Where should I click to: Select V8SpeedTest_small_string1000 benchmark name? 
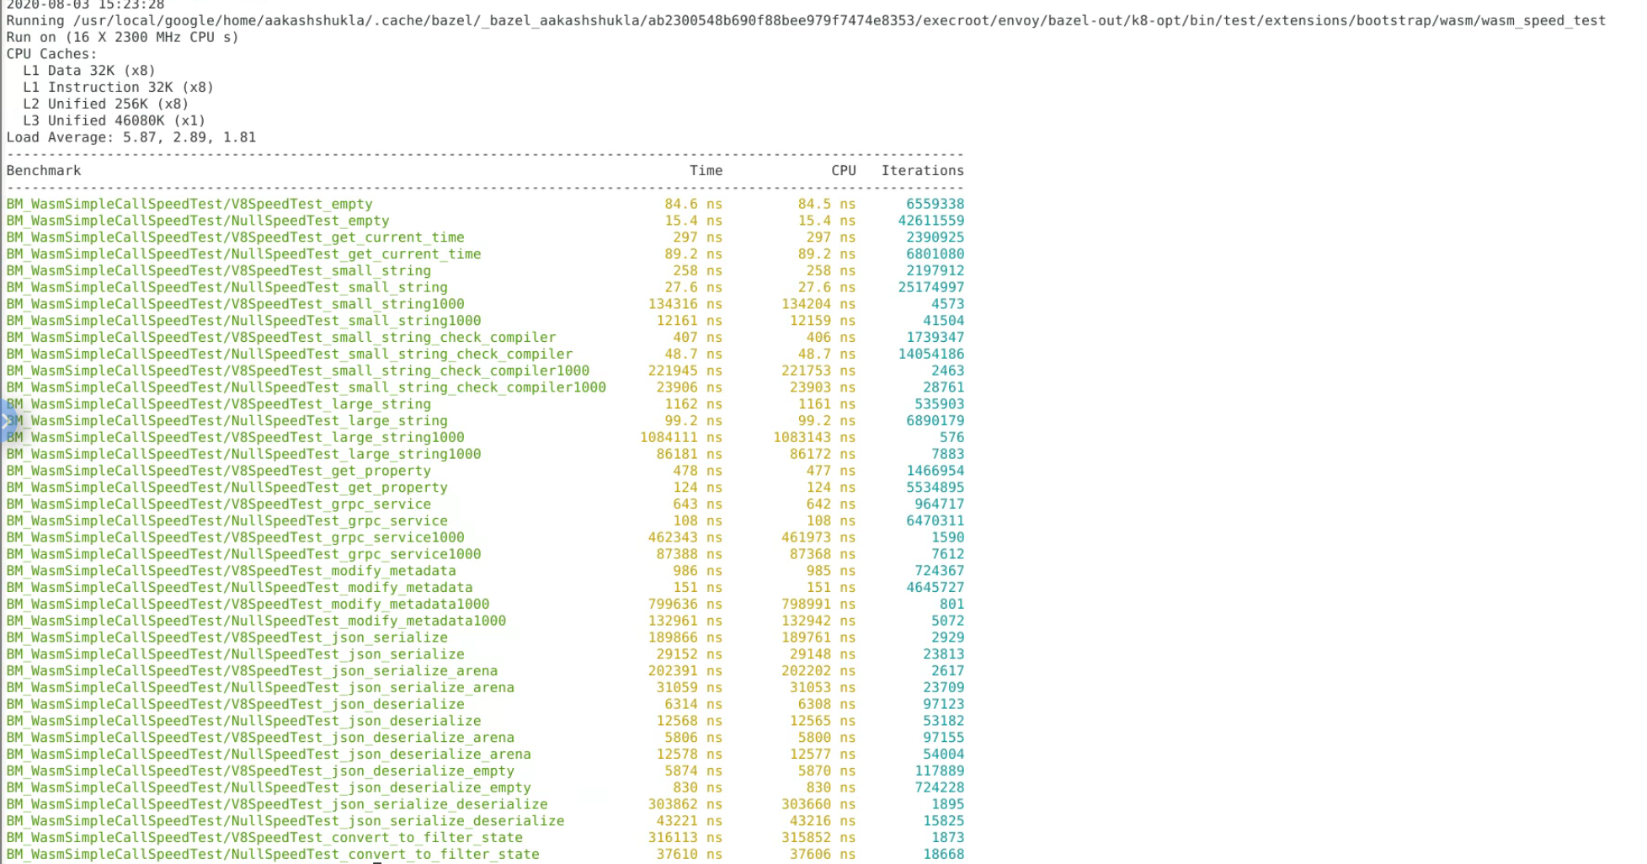coord(236,304)
